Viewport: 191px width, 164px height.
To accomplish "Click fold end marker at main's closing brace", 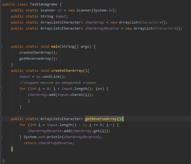I will coord(1,65).
